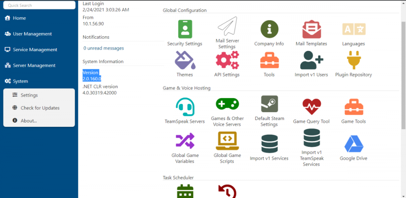Open the Game Query Tool heart icon
Viewport: 406px width, 198px height.
coord(311,107)
